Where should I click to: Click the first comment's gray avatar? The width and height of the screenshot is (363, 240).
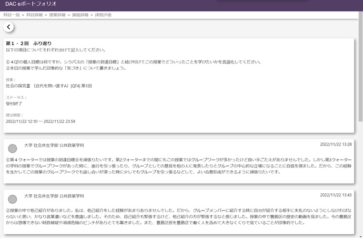click(x=13, y=149)
